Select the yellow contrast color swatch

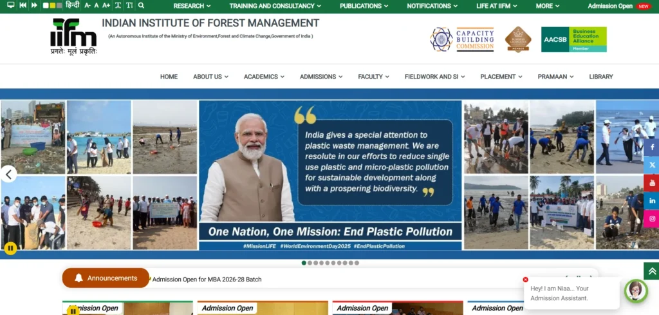click(x=53, y=5)
